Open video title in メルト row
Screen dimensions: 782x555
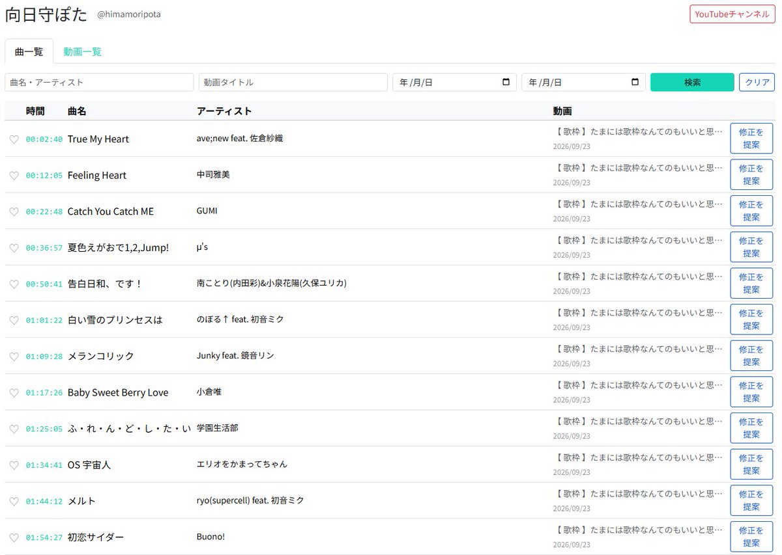coord(638,494)
